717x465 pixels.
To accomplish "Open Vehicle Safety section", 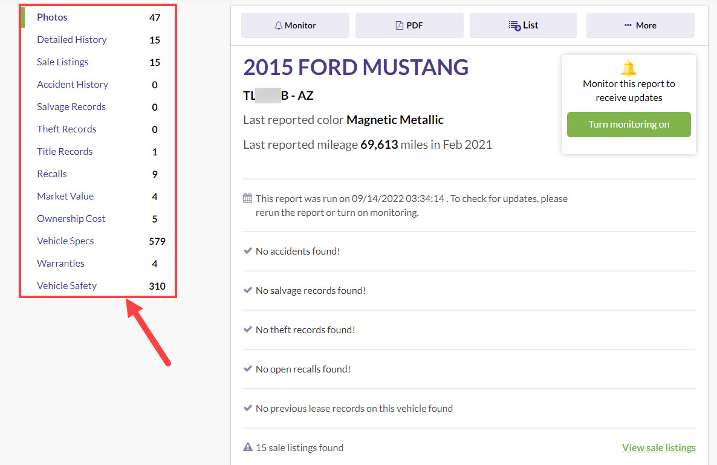I will point(67,286).
